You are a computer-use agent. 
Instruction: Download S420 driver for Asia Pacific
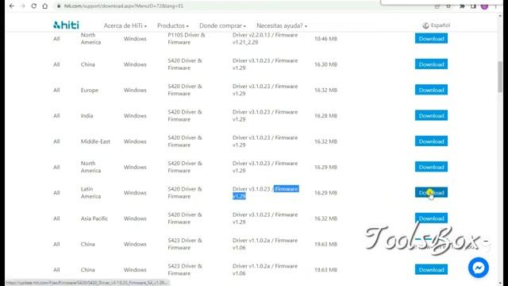[x=431, y=218]
